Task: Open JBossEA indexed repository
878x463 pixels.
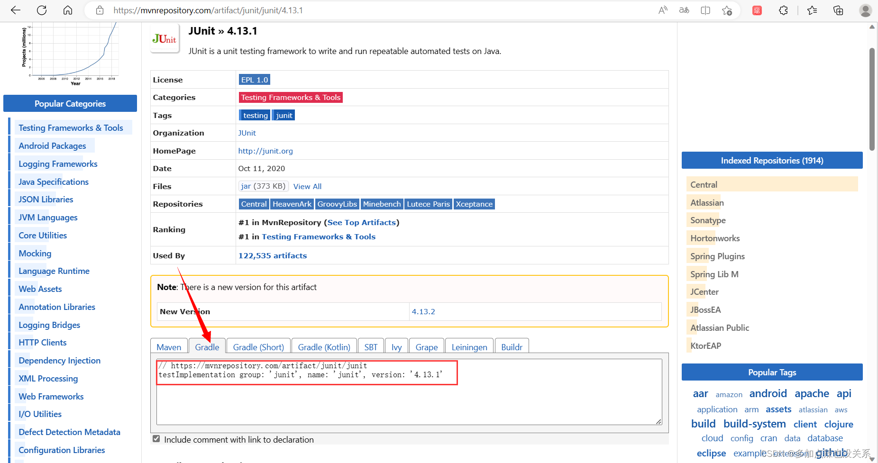Action: (x=705, y=309)
